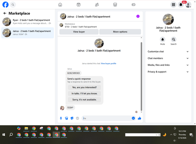Click the highlighted active Chrome taskbar icon
196x144 pixels.
pos(56,135)
